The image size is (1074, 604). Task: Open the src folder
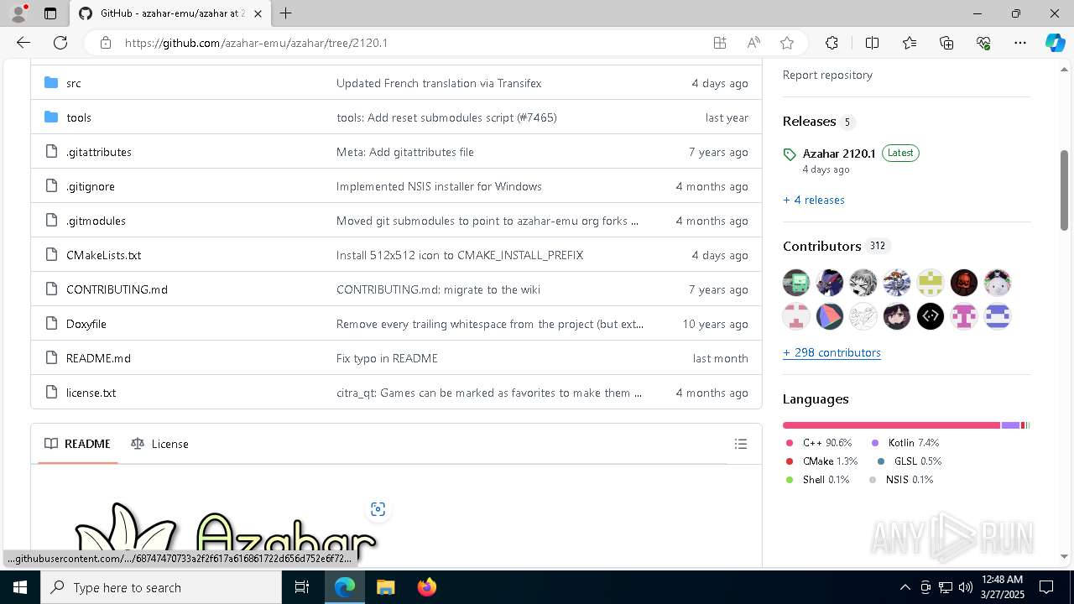tap(74, 83)
